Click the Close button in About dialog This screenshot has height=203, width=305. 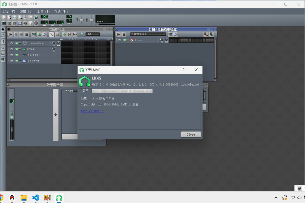[x=191, y=134]
